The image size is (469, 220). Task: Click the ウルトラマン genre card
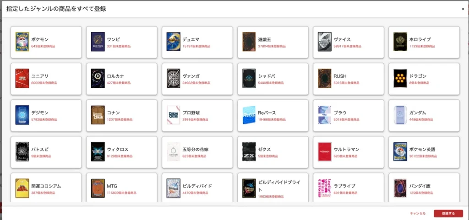click(348, 152)
